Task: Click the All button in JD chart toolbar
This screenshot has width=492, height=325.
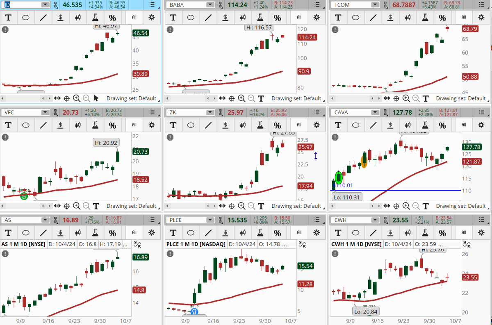Action: [134, 18]
